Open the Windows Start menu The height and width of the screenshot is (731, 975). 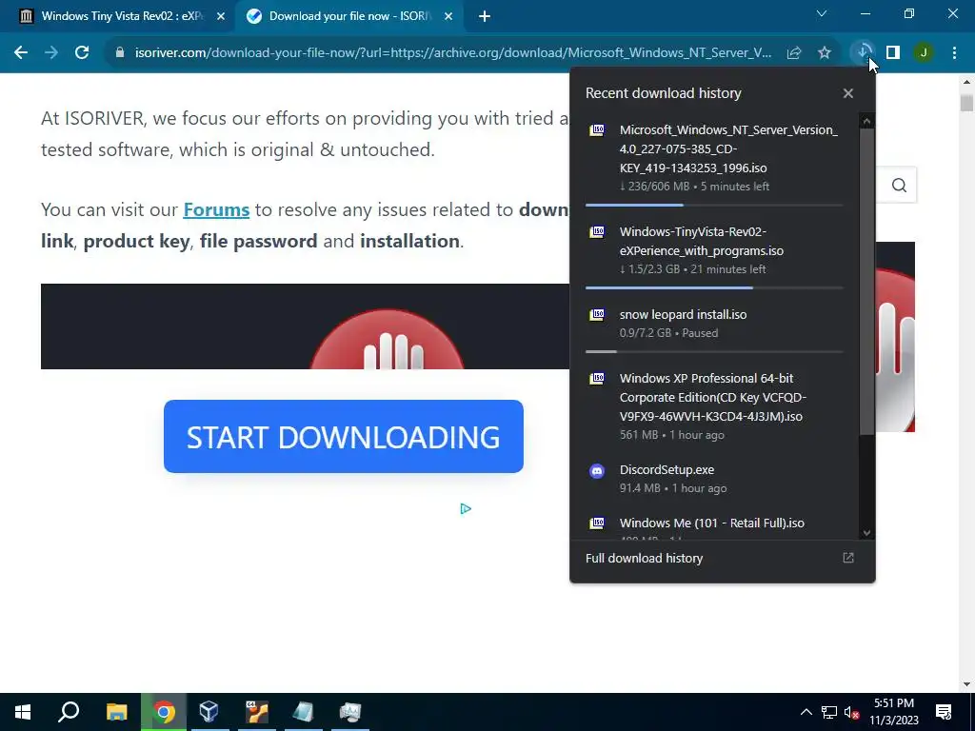click(23, 712)
